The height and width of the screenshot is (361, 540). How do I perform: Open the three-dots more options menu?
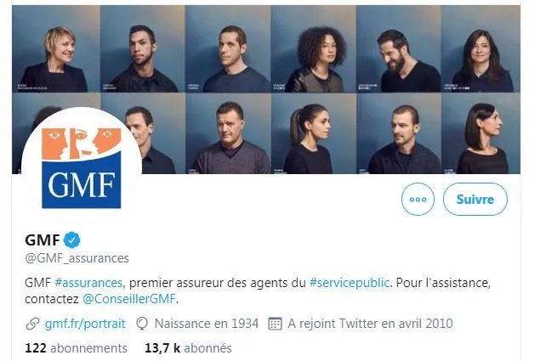418,200
